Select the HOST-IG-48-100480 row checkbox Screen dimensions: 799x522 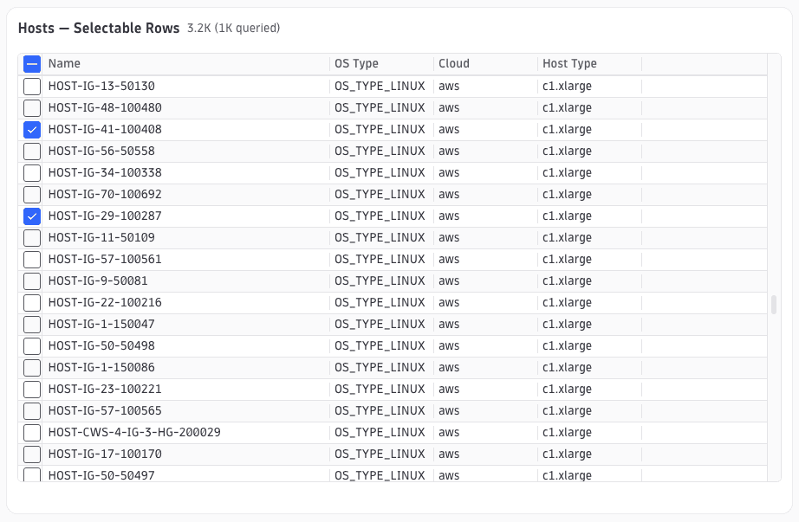(x=32, y=108)
